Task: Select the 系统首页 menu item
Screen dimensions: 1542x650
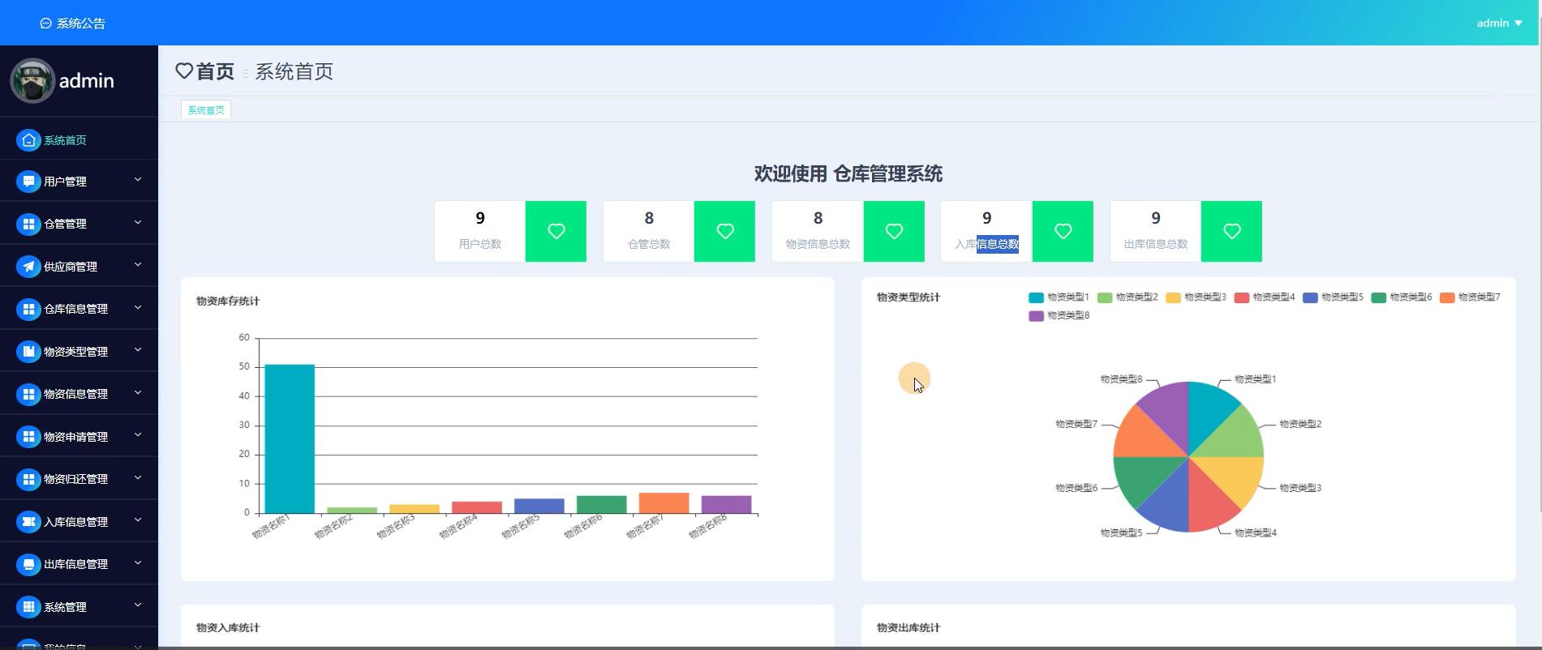Action: click(x=79, y=140)
